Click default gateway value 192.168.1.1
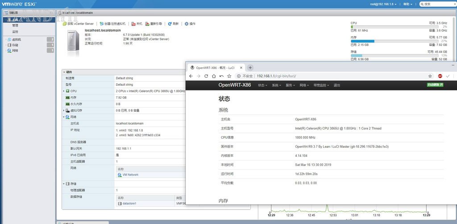457x224 pixels. (x=124, y=149)
